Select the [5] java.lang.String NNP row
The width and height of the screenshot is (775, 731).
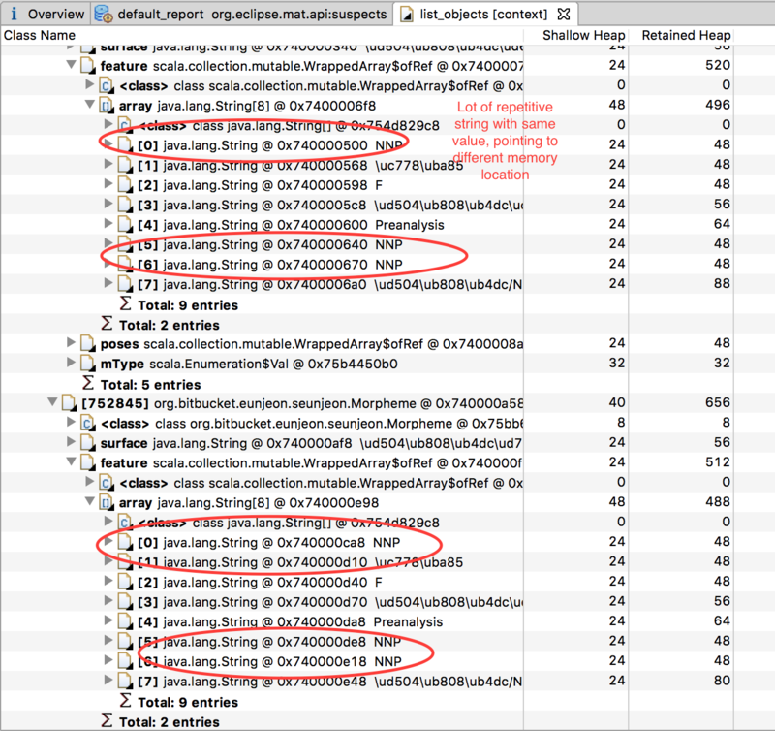point(242,244)
